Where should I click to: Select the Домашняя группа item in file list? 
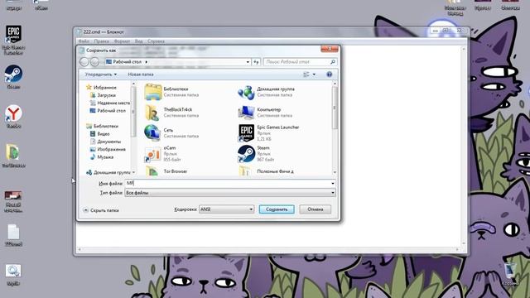267,92
